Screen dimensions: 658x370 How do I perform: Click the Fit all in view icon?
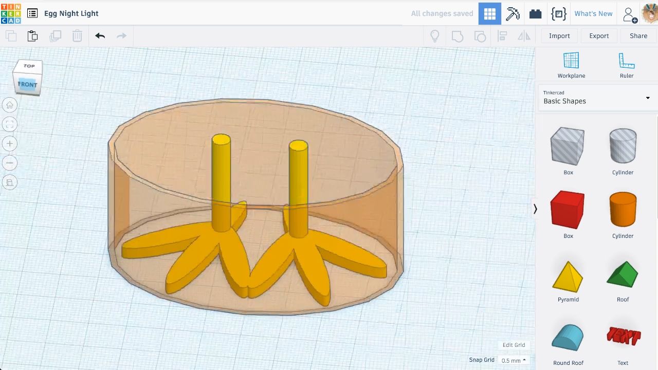(x=10, y=124)
